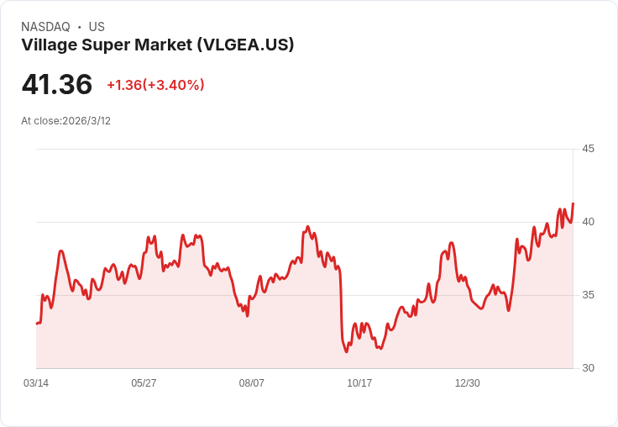Click the separator dot between NASDAQ and US
The height and width of the screenshot is (427, 618).
tap(80, 27)
